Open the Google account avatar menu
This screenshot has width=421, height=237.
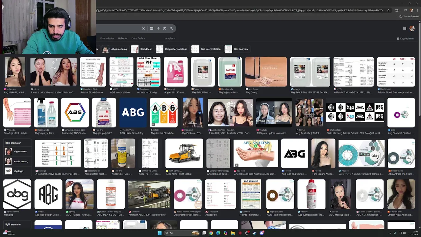point(412,29)
